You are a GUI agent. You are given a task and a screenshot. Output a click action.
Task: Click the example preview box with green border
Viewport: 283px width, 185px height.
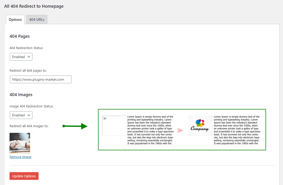pyautogui.click(x=182, y=130)
